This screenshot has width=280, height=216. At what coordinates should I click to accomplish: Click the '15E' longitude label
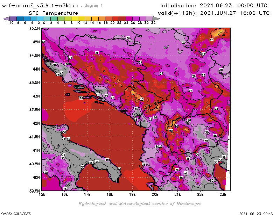click(42, 194)
